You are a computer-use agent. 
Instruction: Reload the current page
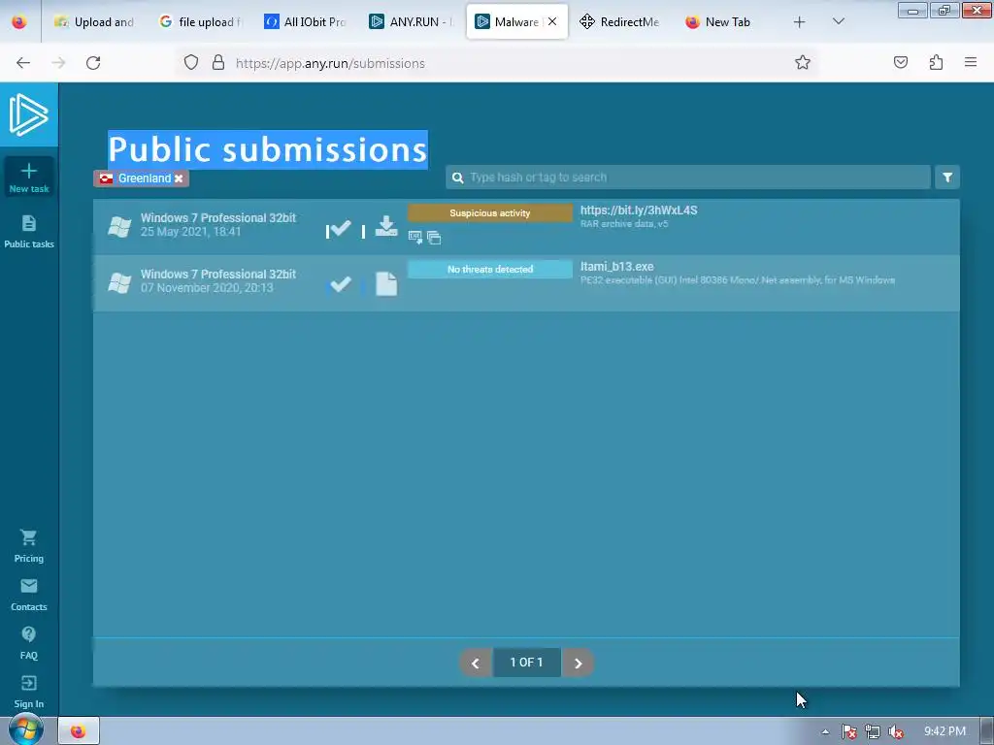[93, 63]
